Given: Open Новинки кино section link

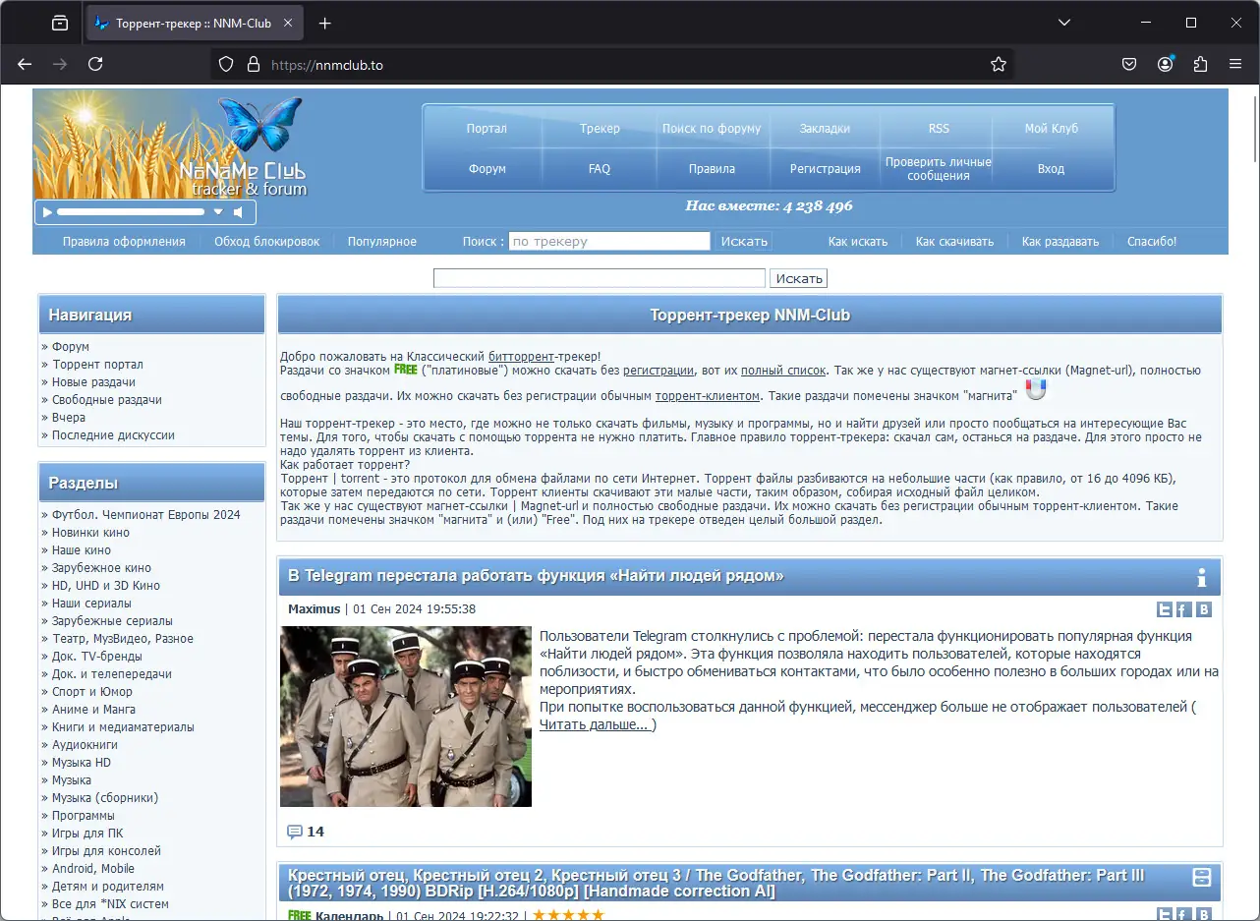Looking at the screenshot, I should [x=90, y=533].
